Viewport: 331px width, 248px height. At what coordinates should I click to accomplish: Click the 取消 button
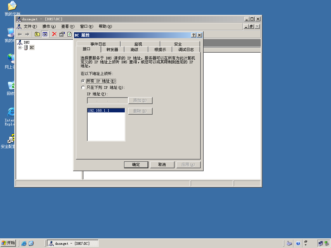coord(162,165)
